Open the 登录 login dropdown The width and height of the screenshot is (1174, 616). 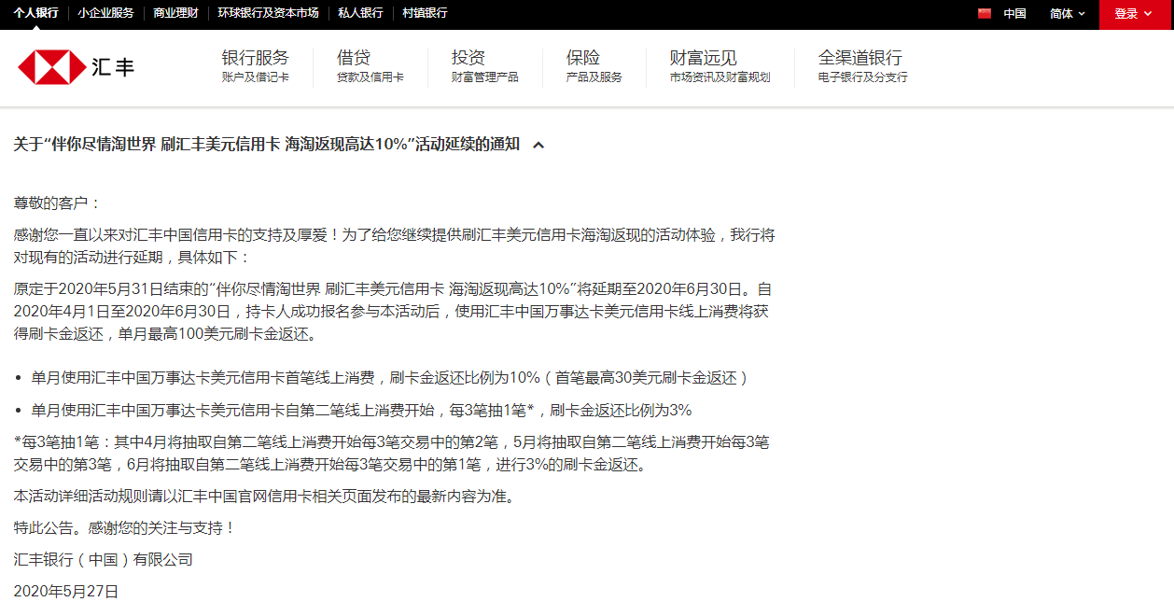(1133, 14)
